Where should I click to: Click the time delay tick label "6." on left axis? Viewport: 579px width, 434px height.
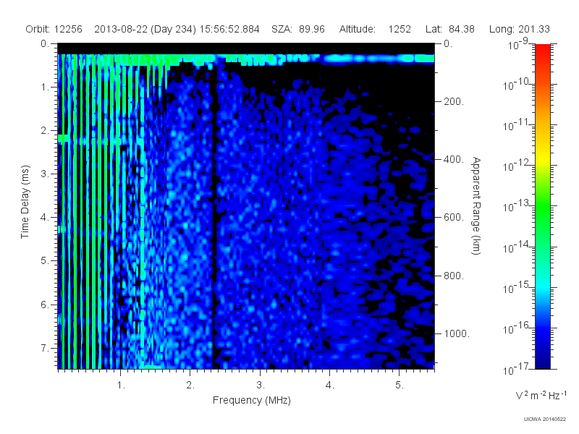[45, 305]
